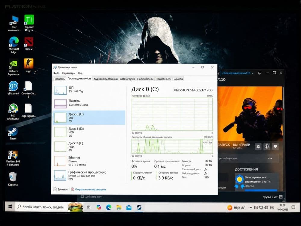Switch to the Журнал приложений tab

coord(106,79)
